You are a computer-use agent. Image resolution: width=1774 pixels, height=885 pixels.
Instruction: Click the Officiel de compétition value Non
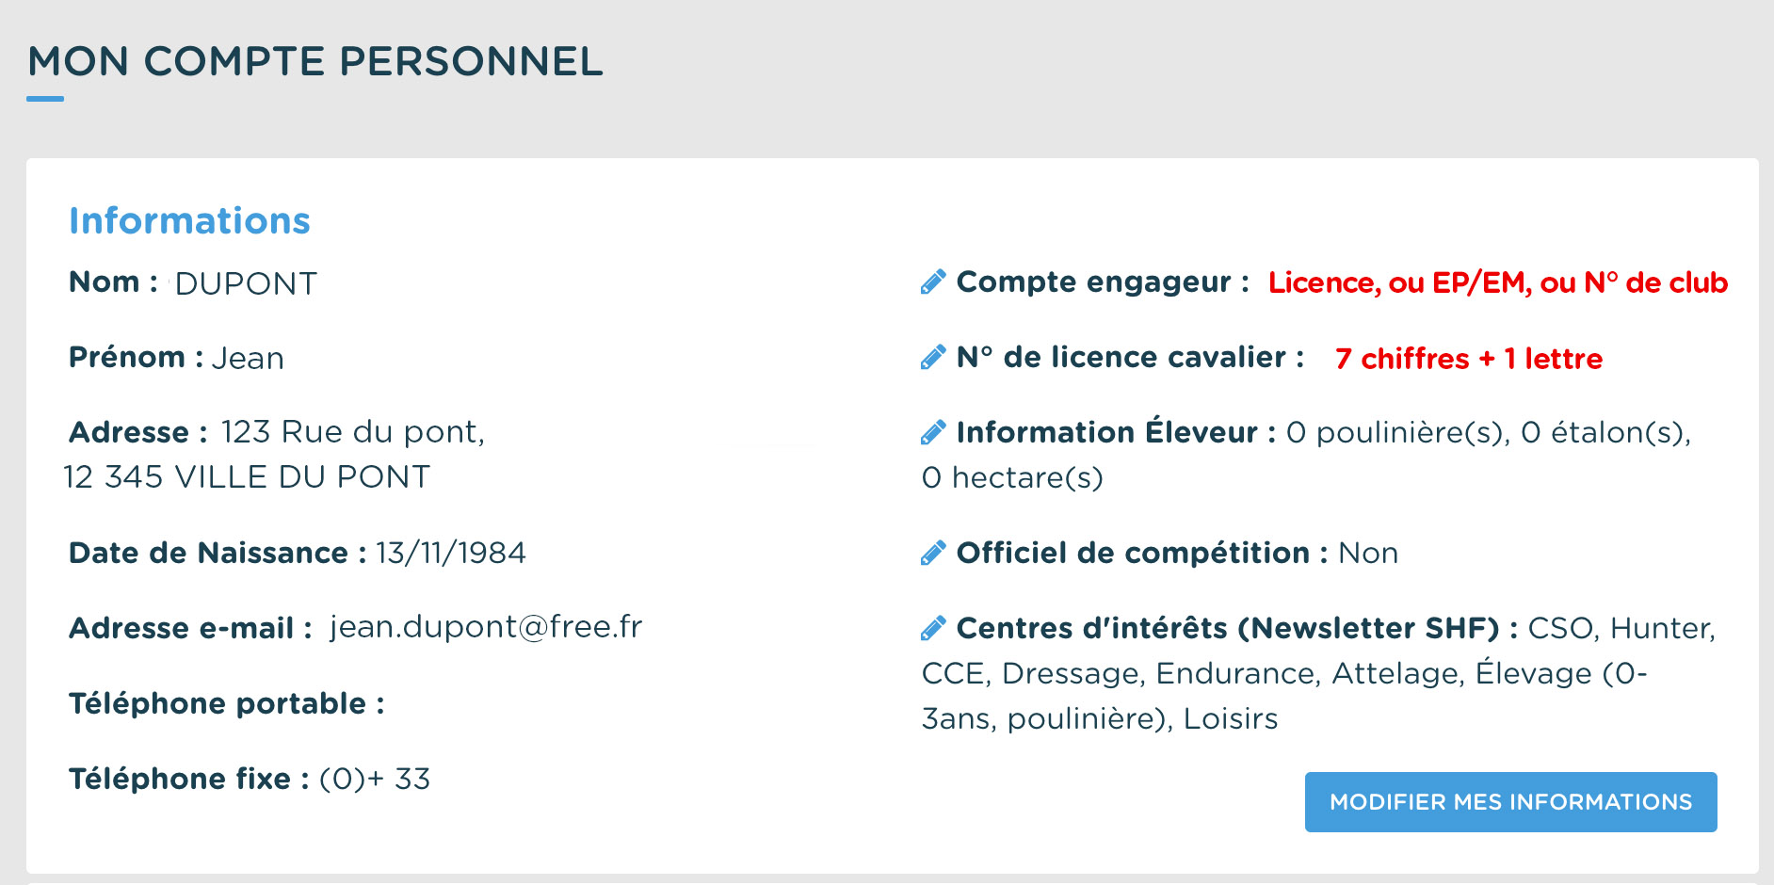[1368, 553]
